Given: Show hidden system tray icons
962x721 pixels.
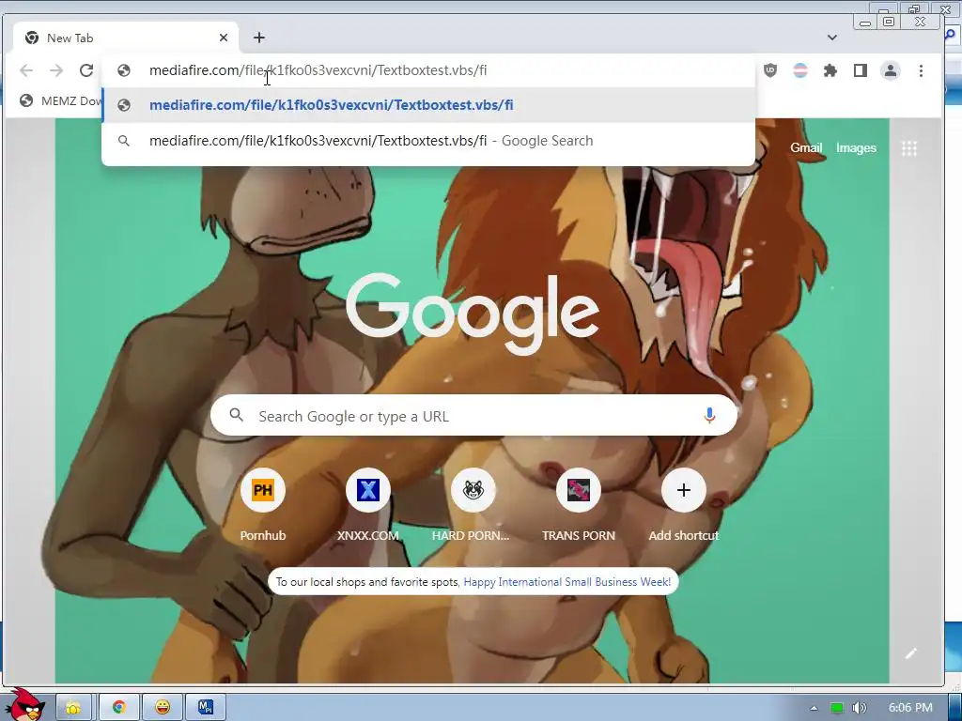Looking at the screenshot, I should point(814,708).
